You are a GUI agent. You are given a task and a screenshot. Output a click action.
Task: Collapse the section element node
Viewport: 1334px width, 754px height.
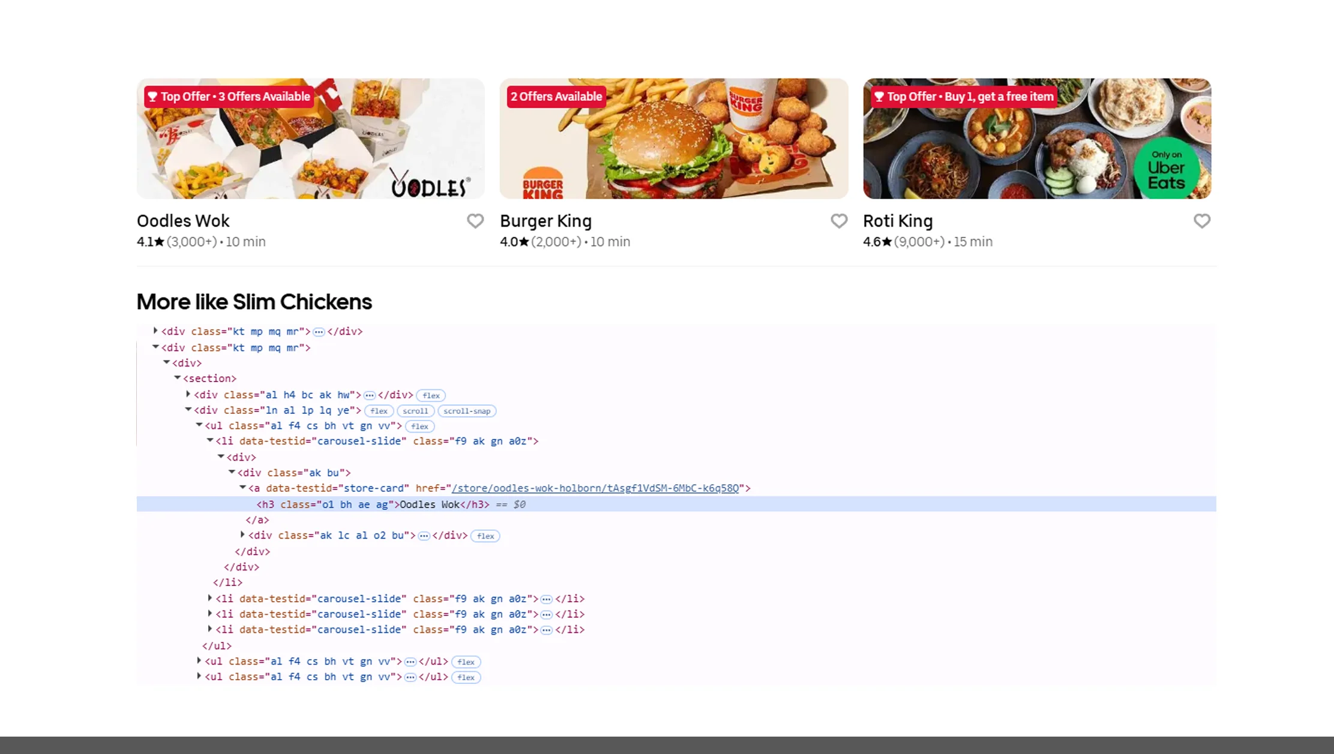tap(178, 378)
